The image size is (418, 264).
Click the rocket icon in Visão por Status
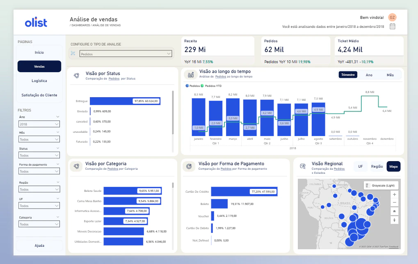(77, 76)
